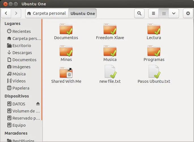Select the Minas folder icon
The height and width of the screenshot is (142, 194).
coord(66,51)
